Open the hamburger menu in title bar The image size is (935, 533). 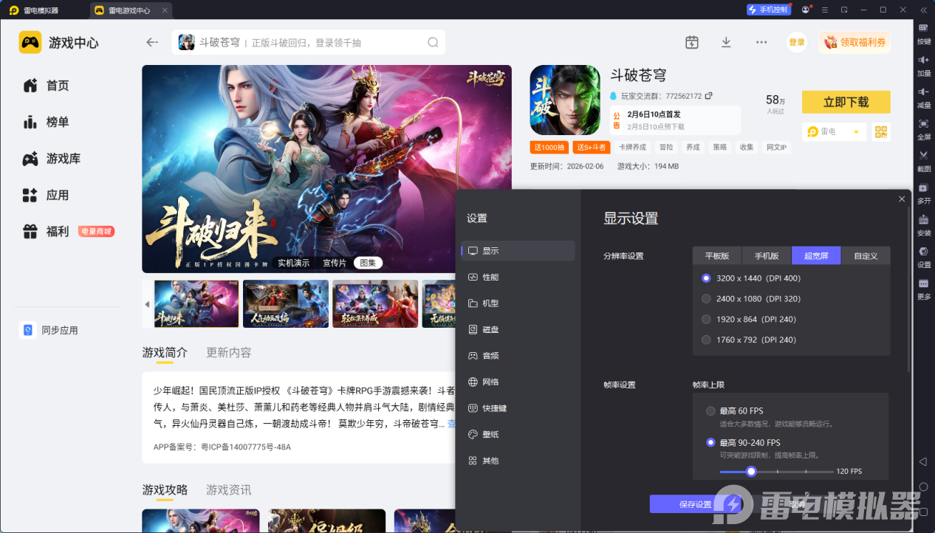coord(824,10)
